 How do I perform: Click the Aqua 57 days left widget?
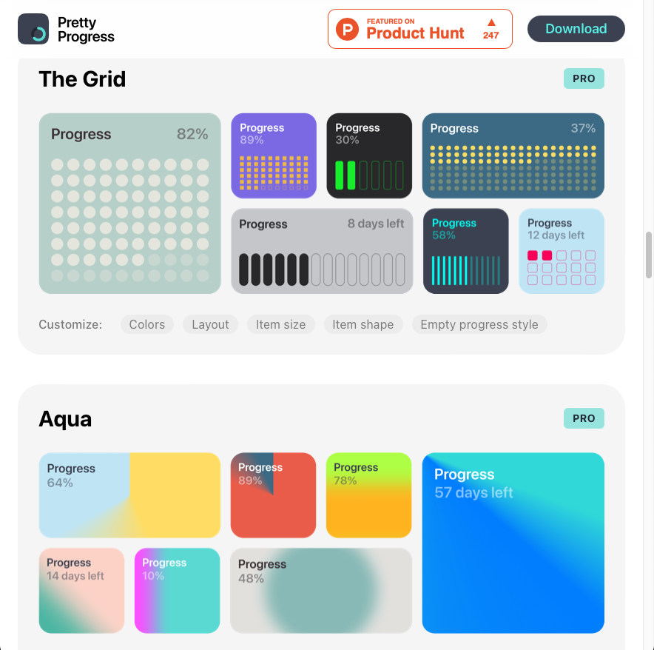click(x=513, y=543)
